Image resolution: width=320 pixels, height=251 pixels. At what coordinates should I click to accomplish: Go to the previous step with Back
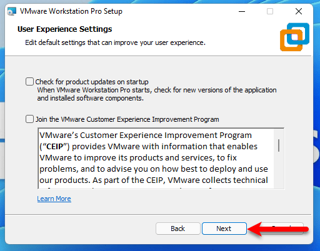tap(178, 229)
